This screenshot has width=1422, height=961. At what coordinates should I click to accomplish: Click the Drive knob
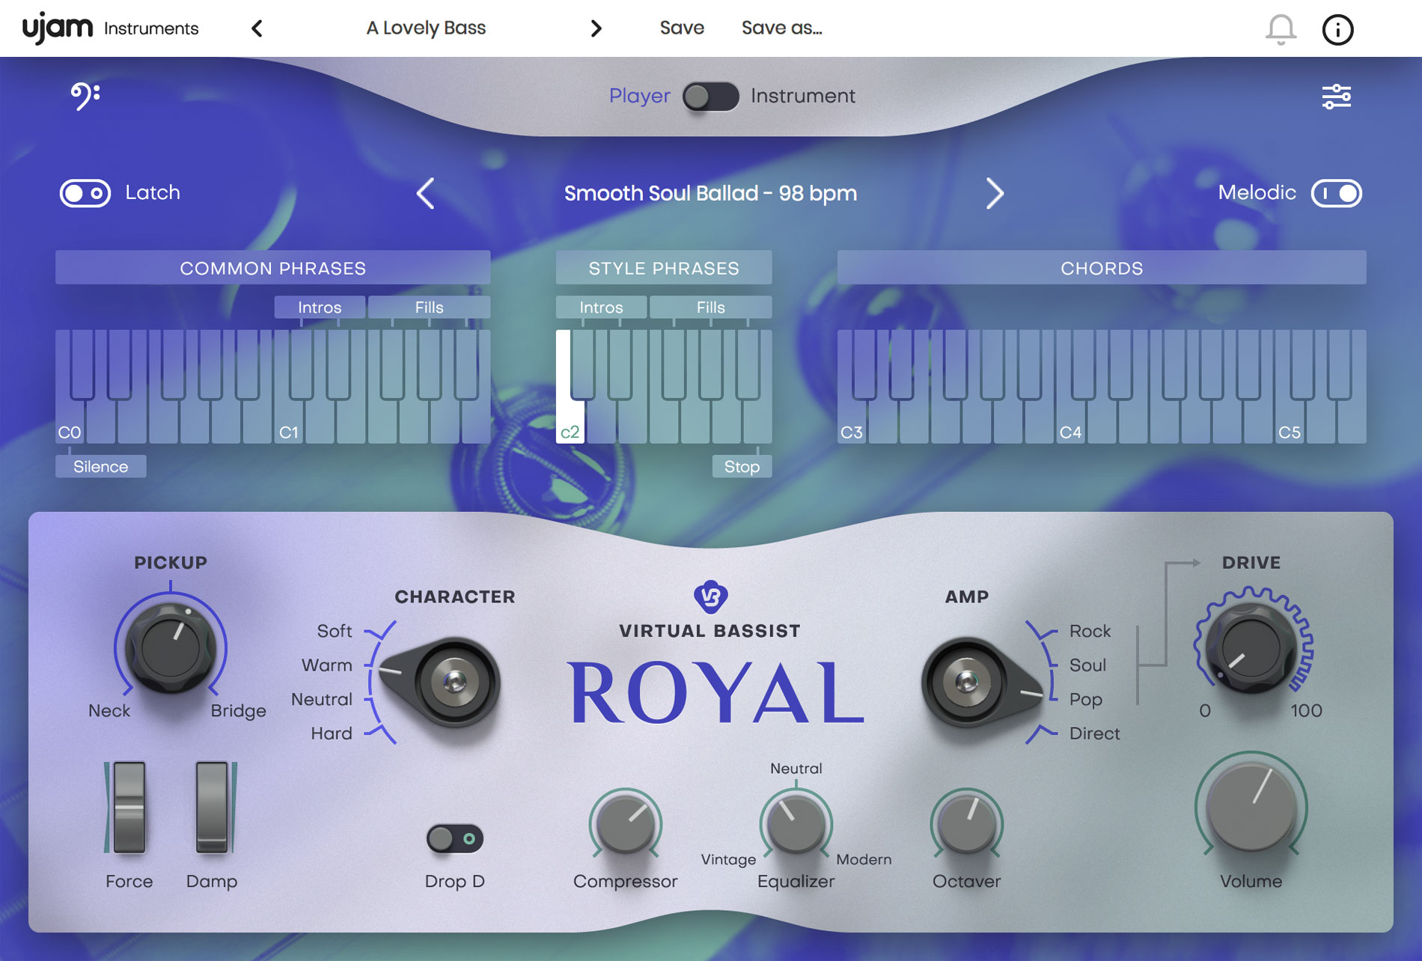(1251, 647)
